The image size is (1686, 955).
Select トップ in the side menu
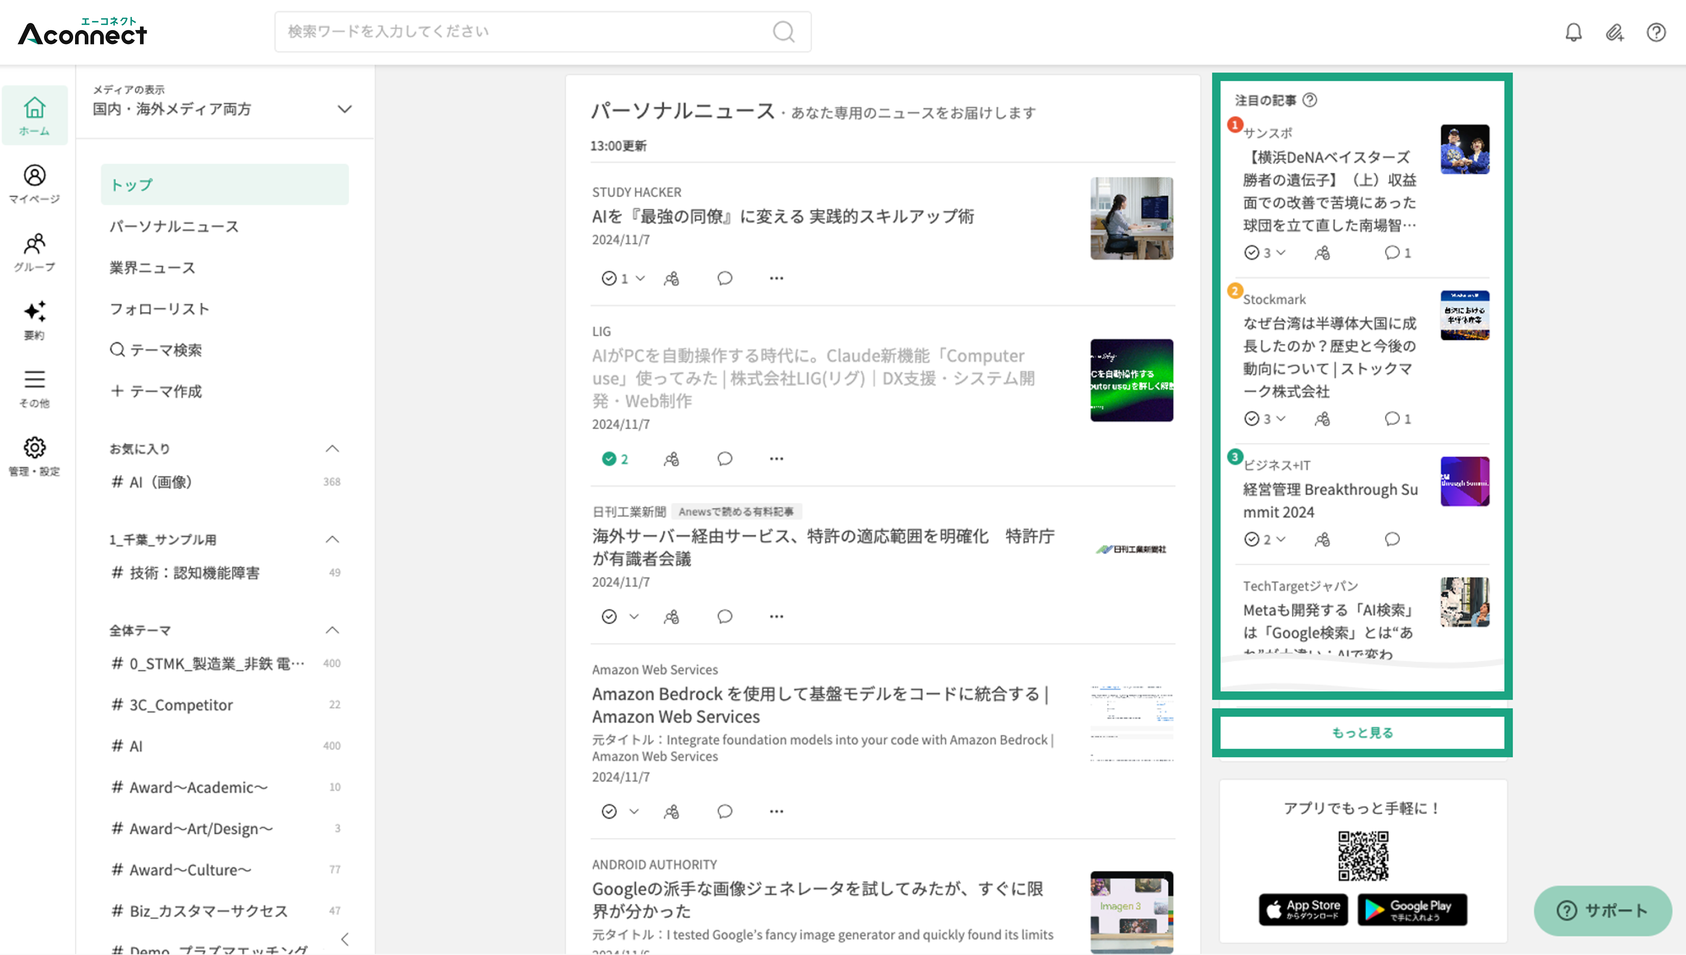[x=224, y=185]
